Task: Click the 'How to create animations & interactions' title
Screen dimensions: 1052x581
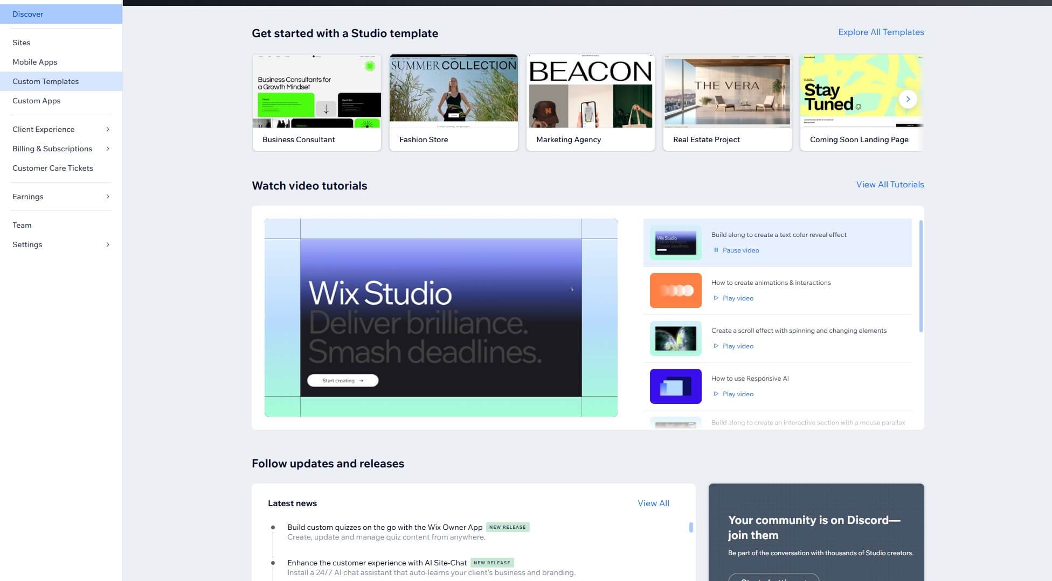Action: click(x=771, y=283)
